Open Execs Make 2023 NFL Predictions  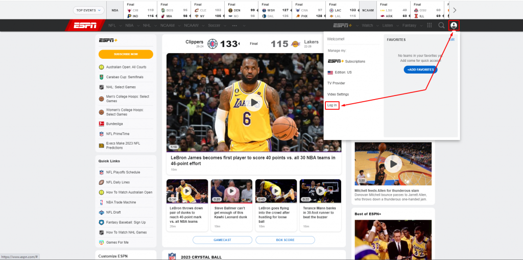[123, 146]
